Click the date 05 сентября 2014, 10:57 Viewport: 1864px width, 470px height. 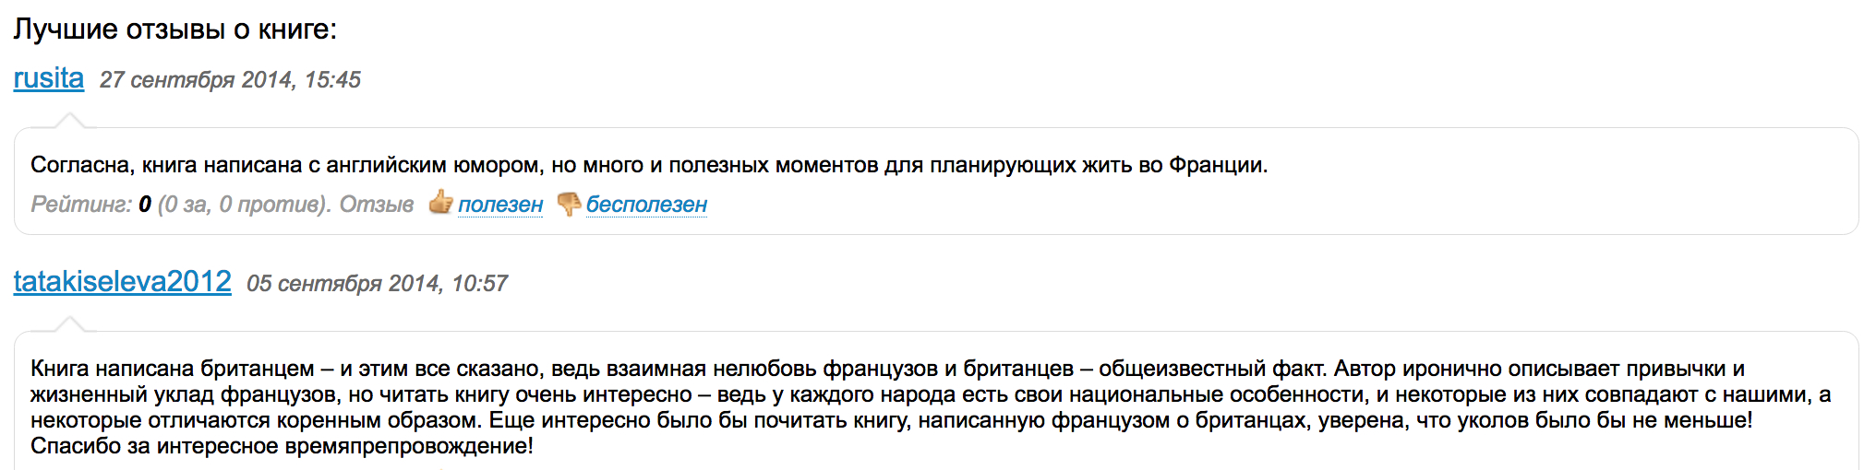(x=377, y=284)
